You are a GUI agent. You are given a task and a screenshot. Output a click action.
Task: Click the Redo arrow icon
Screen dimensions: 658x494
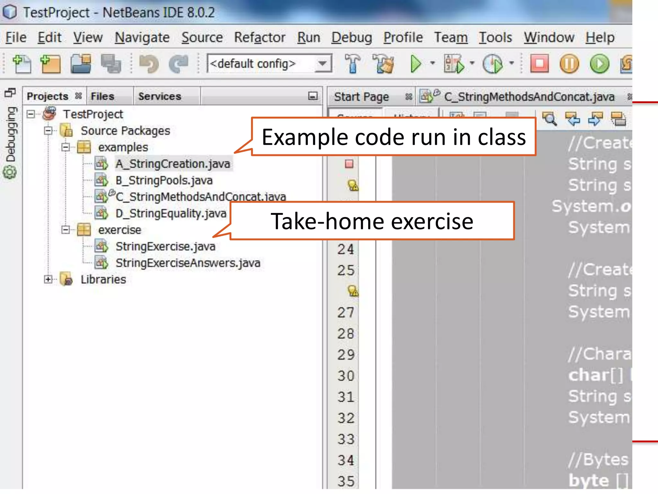tap(179, 64)
